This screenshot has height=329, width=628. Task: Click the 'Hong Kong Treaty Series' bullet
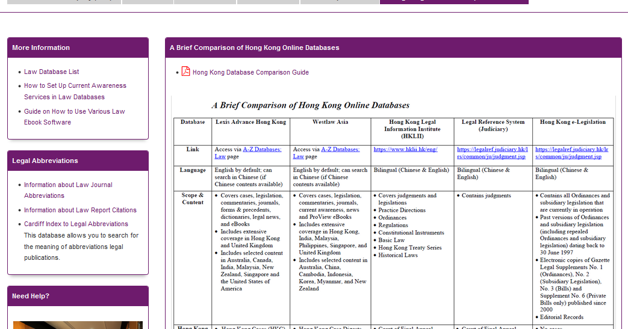click(409, 248)
